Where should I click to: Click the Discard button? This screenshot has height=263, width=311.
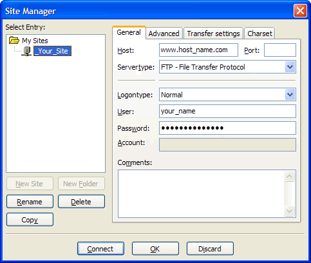[210, 249]
